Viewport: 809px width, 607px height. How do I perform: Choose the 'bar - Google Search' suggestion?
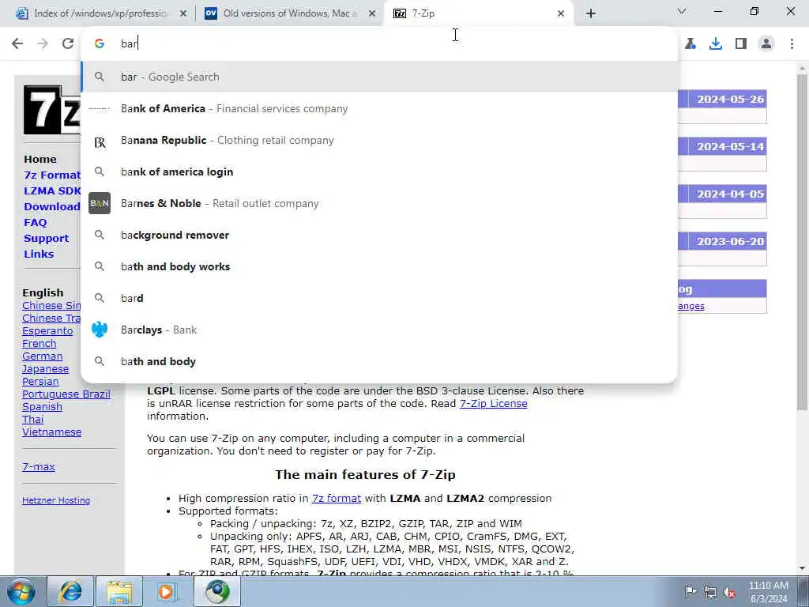coord(379,77)
